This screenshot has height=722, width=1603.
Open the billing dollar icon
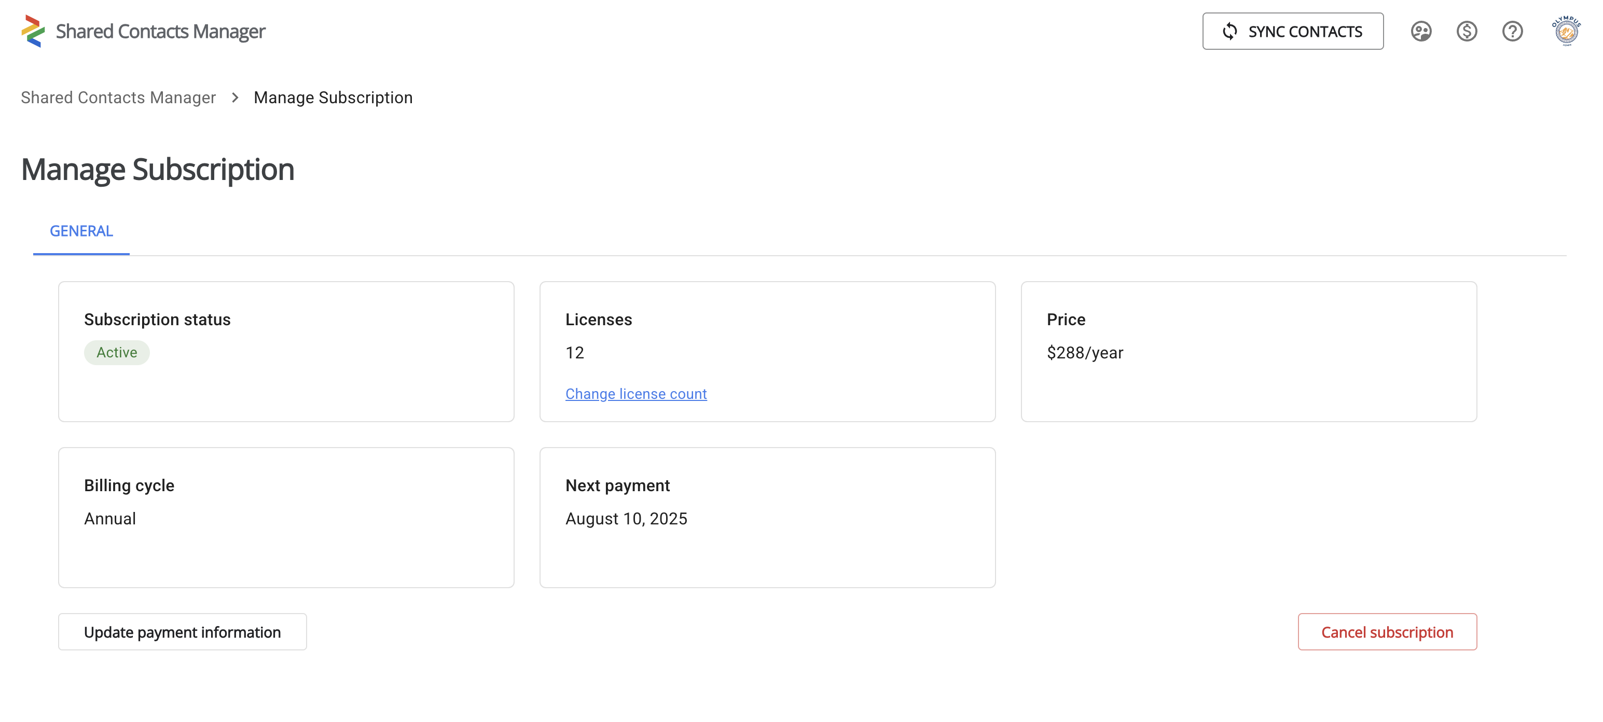point(1467,31)
